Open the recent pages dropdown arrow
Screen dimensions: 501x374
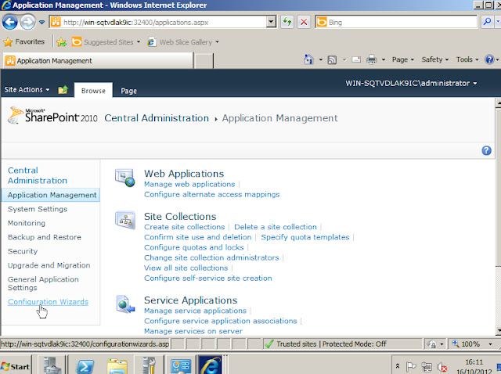pos(41,22)
